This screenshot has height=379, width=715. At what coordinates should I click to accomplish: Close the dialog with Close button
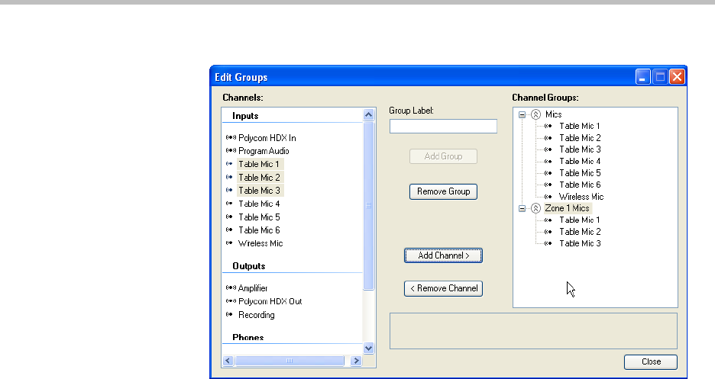651,361
